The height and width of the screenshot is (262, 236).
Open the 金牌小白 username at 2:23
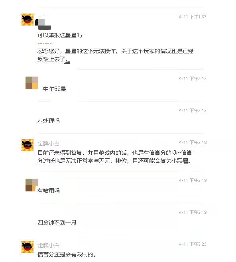click(49, 245)
